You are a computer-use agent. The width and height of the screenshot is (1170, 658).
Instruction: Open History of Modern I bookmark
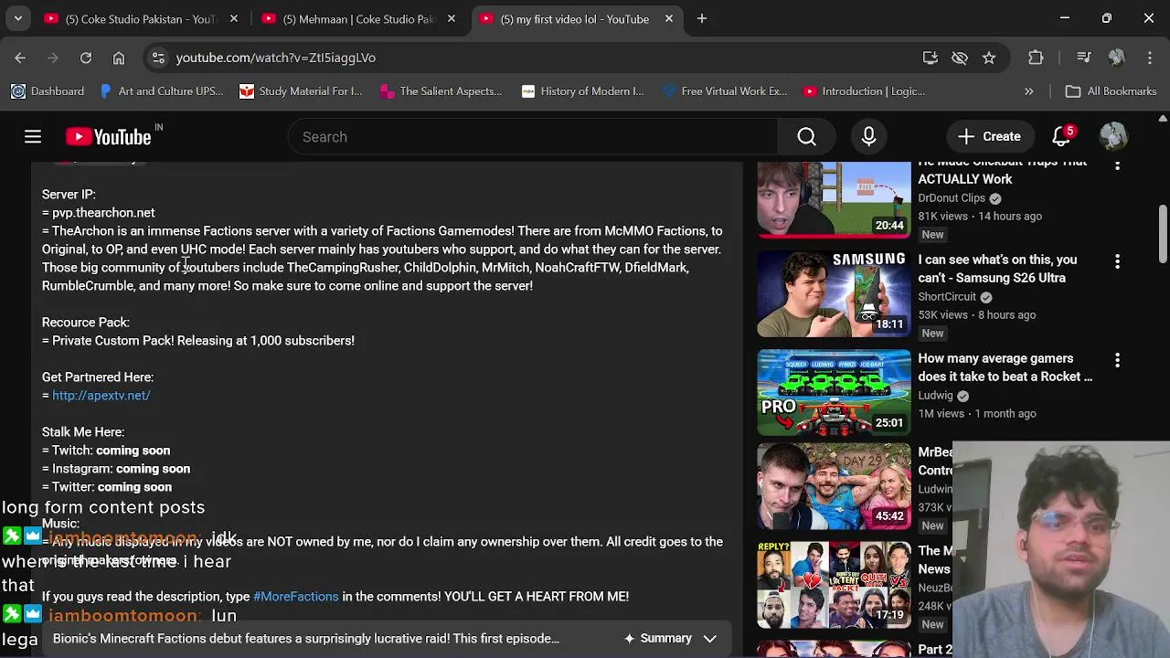coord(582,91)
